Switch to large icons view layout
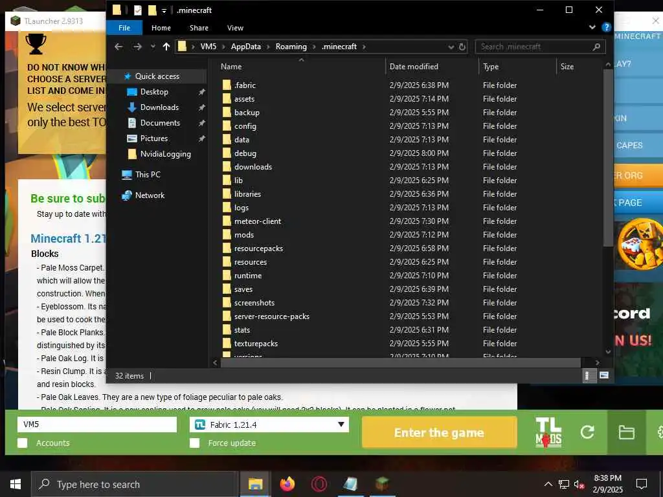Screen dimensions: 663x497 [604, 376]
